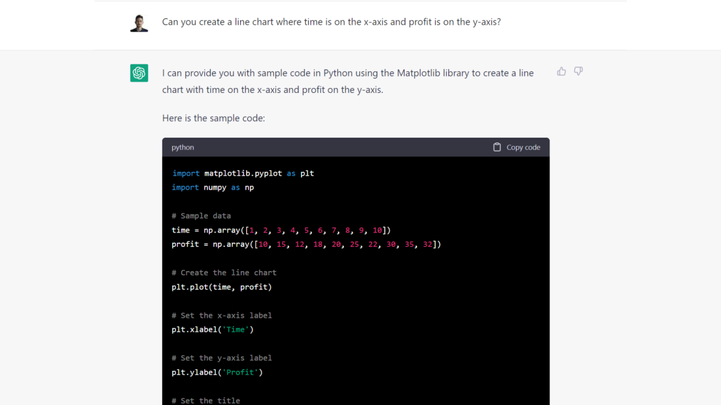This screenshot has height=405, width=721.
Task: Click the "# Sample data" comment
Action: pos(201,216)
